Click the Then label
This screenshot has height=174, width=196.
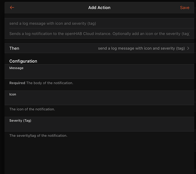click(14, 48)
